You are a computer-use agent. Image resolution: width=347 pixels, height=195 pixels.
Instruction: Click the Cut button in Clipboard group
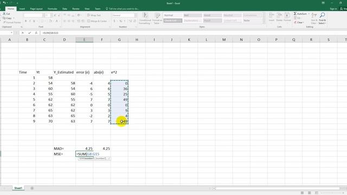tap(7, 14)
